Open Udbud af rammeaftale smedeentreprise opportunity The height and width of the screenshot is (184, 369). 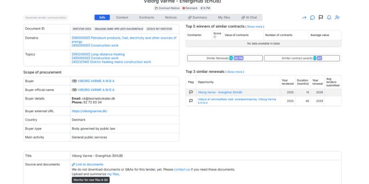click(x=237, y=101)
